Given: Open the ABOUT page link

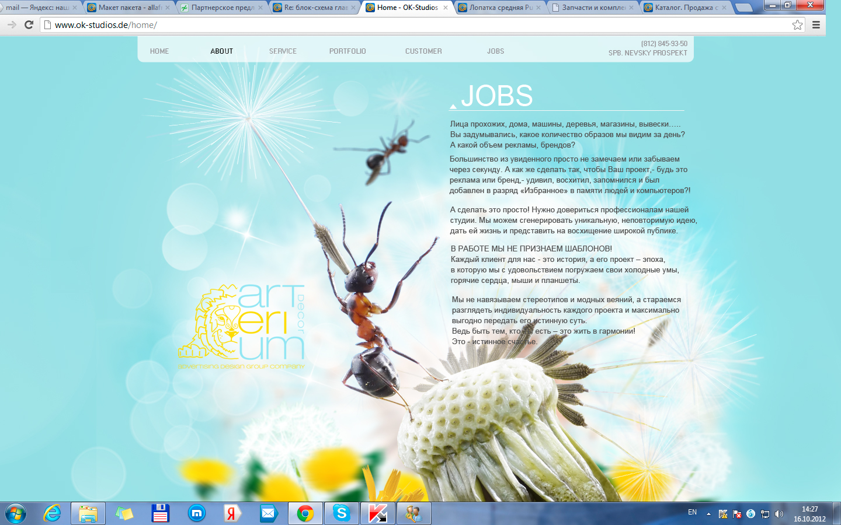Looking at the screenshot, I should pyautogui.click(x=222, y=51).
